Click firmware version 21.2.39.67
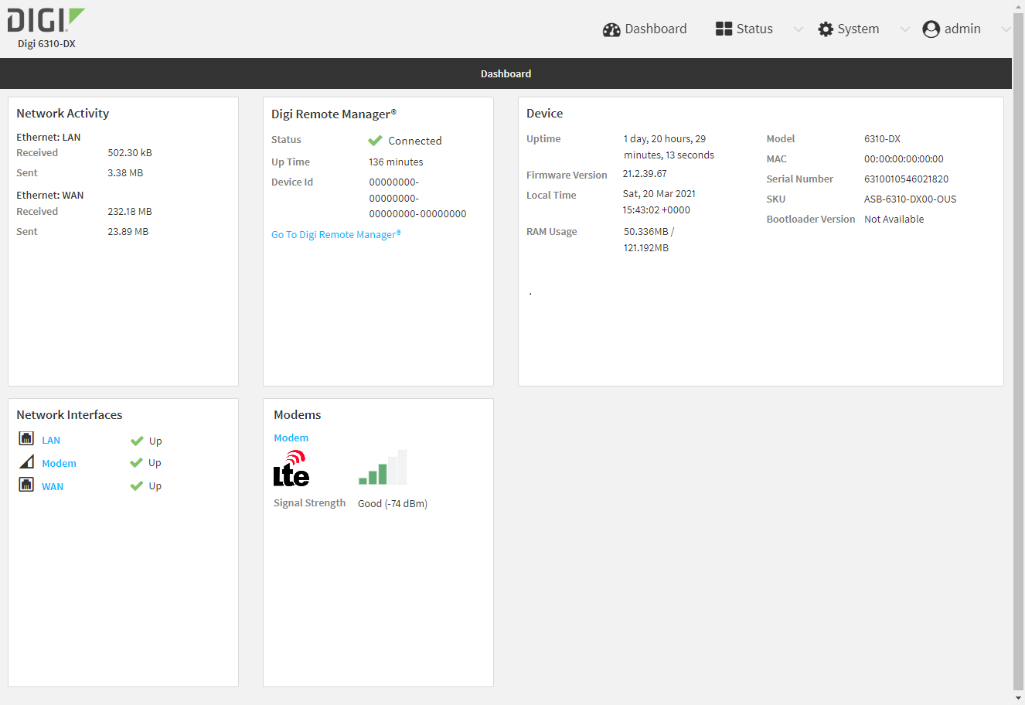 (x=645, y=174)
